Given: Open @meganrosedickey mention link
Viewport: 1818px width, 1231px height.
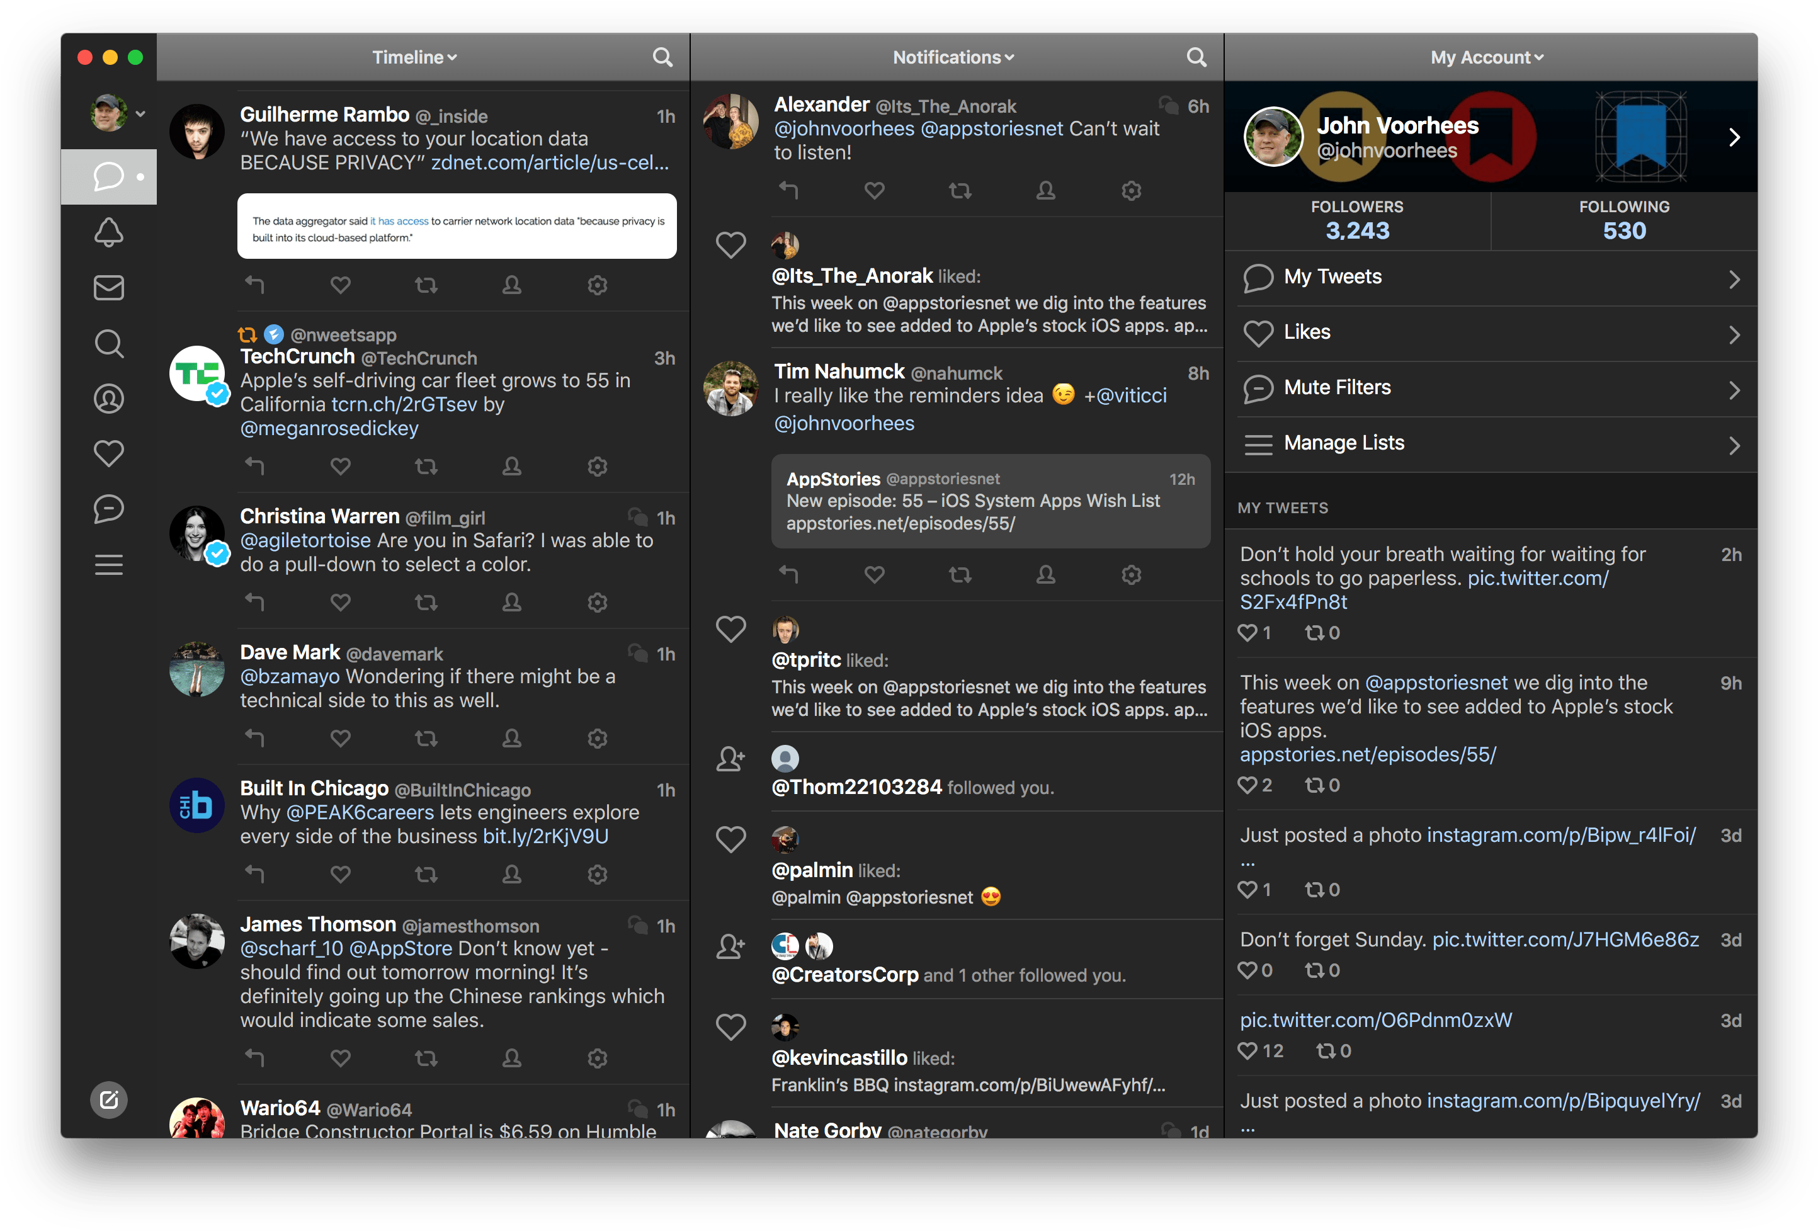Looking at the screenshot, I should pyautogui.click(x=329, y=429).
